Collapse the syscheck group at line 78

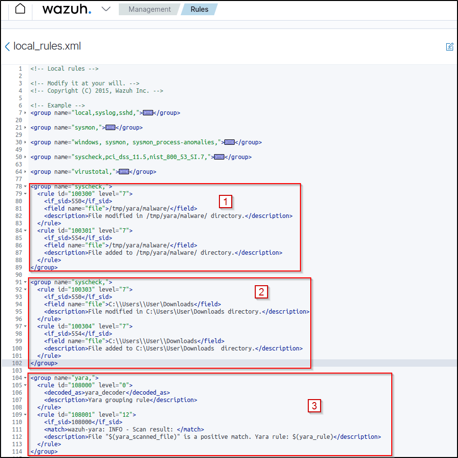[x=25, y=187]
